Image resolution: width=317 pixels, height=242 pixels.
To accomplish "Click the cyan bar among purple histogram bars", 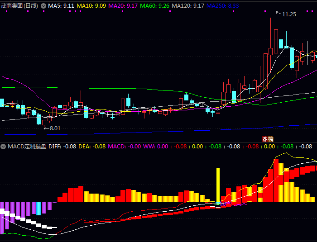I will click(x=38, y=209).
